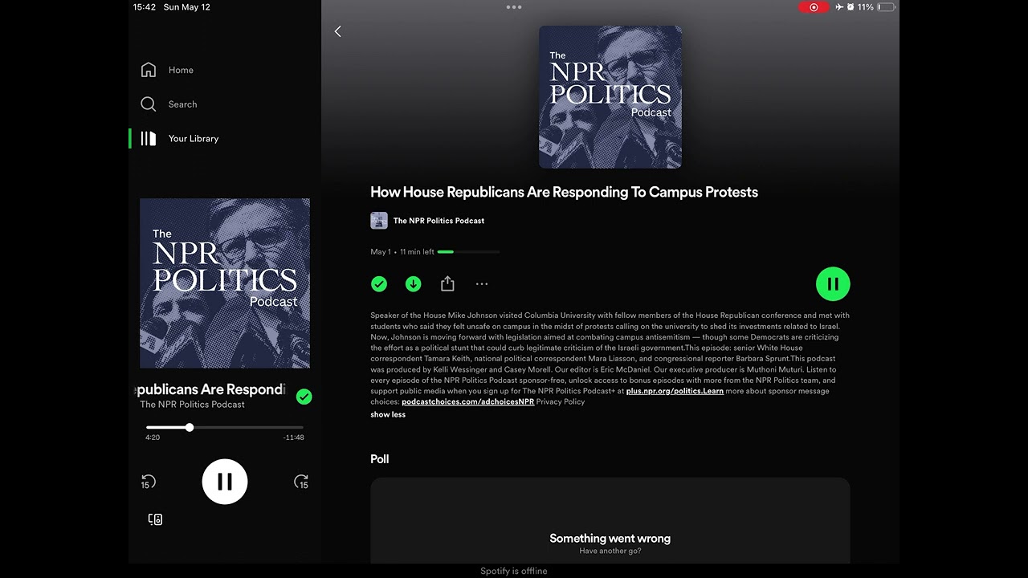Click the sidebar playback progress slider
Viewport: 1028px width, 578px height.
click(x=225, y=428)
